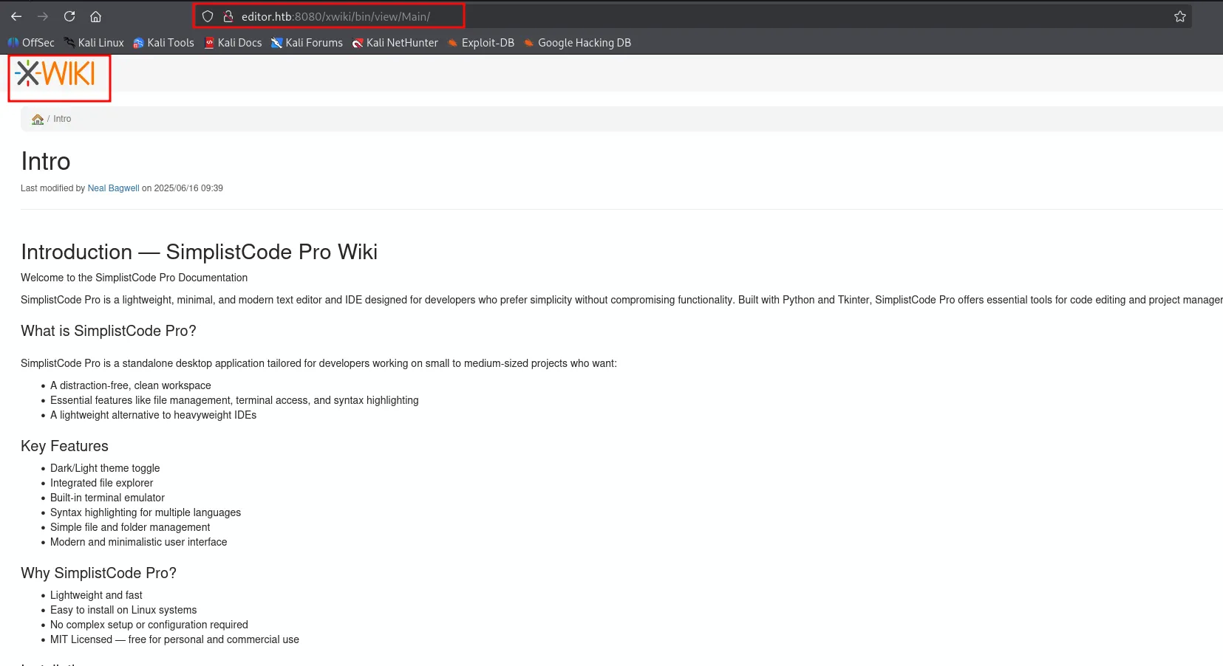Click 'A lightweight alternative to heavyweight IDEs' item
This screenshot has width=1223, height=666.
point(154,415)
